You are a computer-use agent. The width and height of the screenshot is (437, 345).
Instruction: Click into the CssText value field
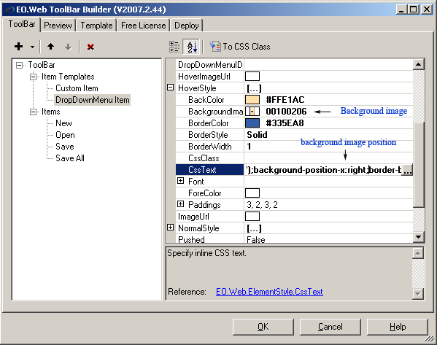pyautogui.click(x=322, y=170)
